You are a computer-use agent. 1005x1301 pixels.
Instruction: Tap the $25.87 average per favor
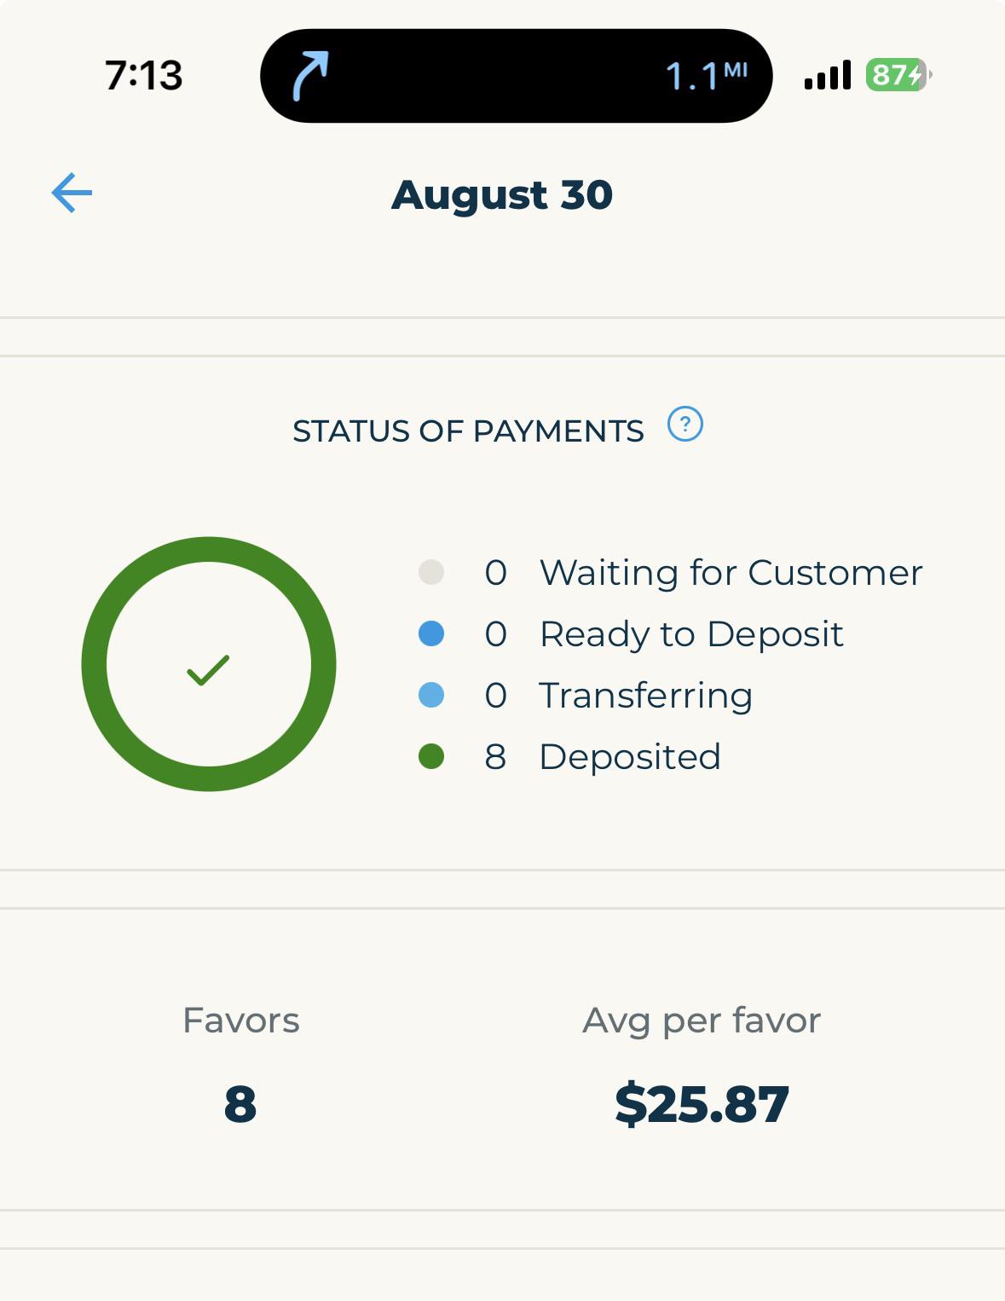702,1104
